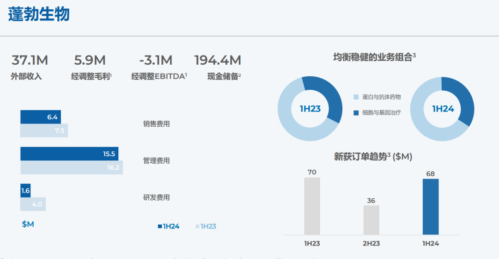Click the 细胞与基因治疗 legend swatch
Screen dimensions: 499x259
click(x=356, y=113)
